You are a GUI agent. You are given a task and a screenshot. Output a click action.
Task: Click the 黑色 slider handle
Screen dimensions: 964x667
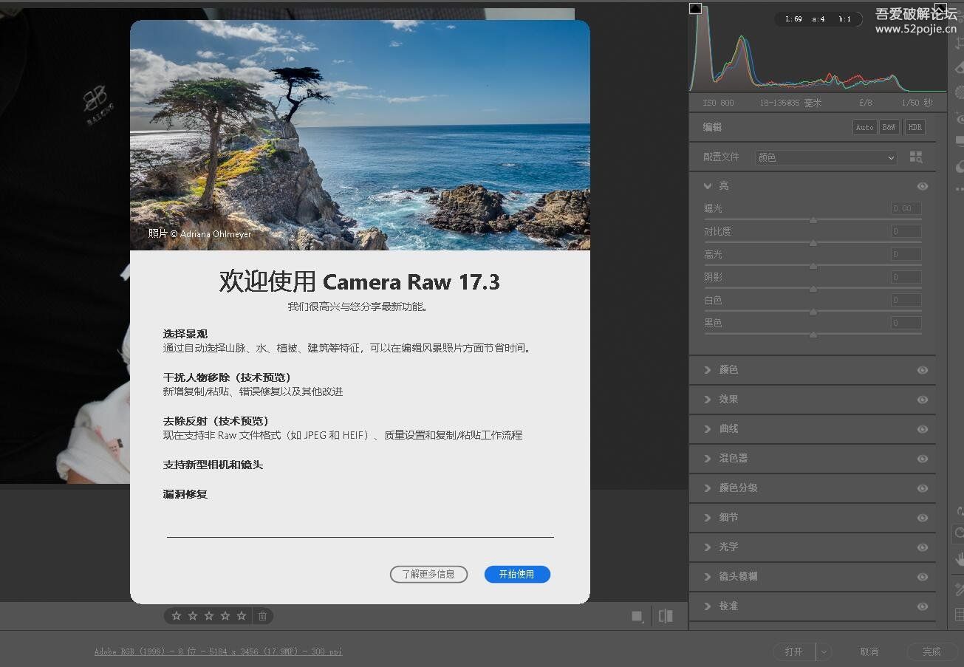(813, 335)
